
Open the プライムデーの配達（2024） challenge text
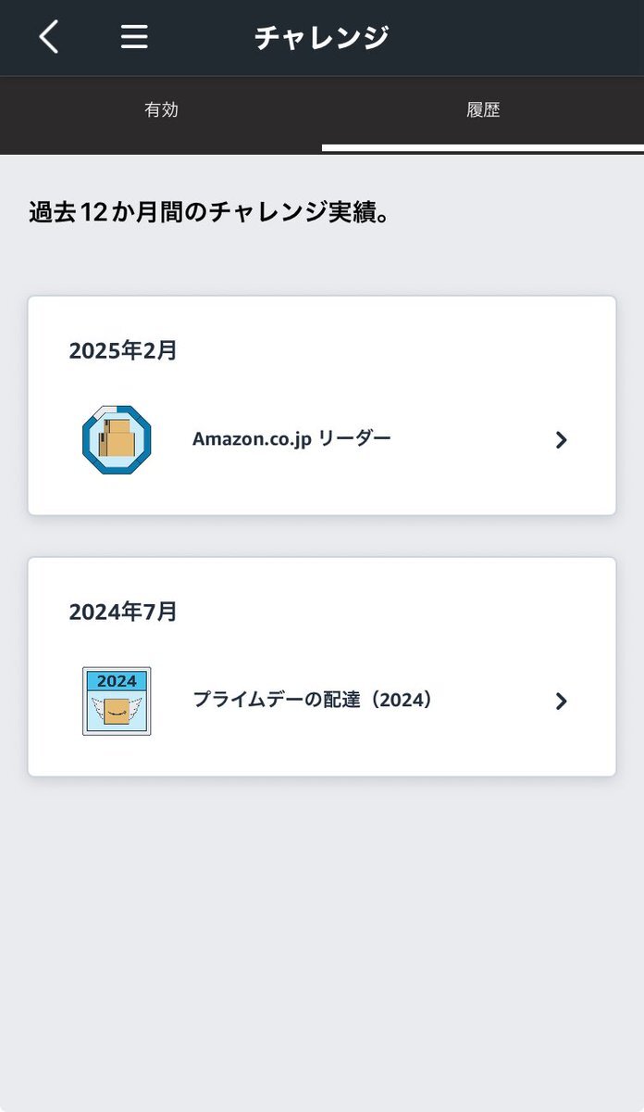[313, 700]
